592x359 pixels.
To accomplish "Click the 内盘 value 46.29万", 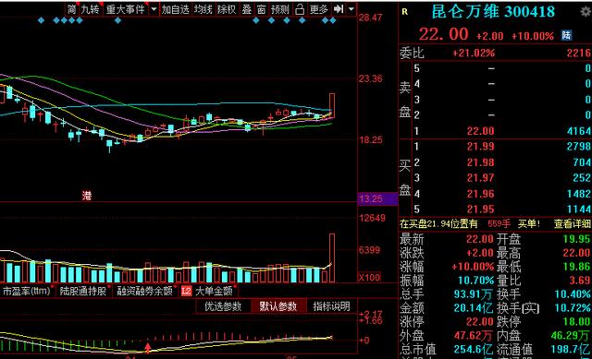I will pos(571,335).
